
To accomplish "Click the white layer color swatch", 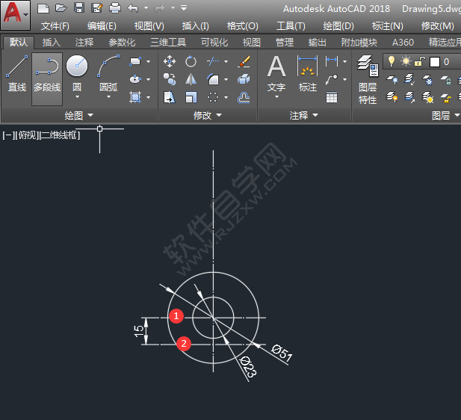I will coord(434,61).
